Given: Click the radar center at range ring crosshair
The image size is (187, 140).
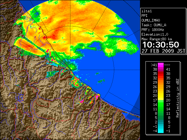Looking at the screenshot, I should (70, 70).
